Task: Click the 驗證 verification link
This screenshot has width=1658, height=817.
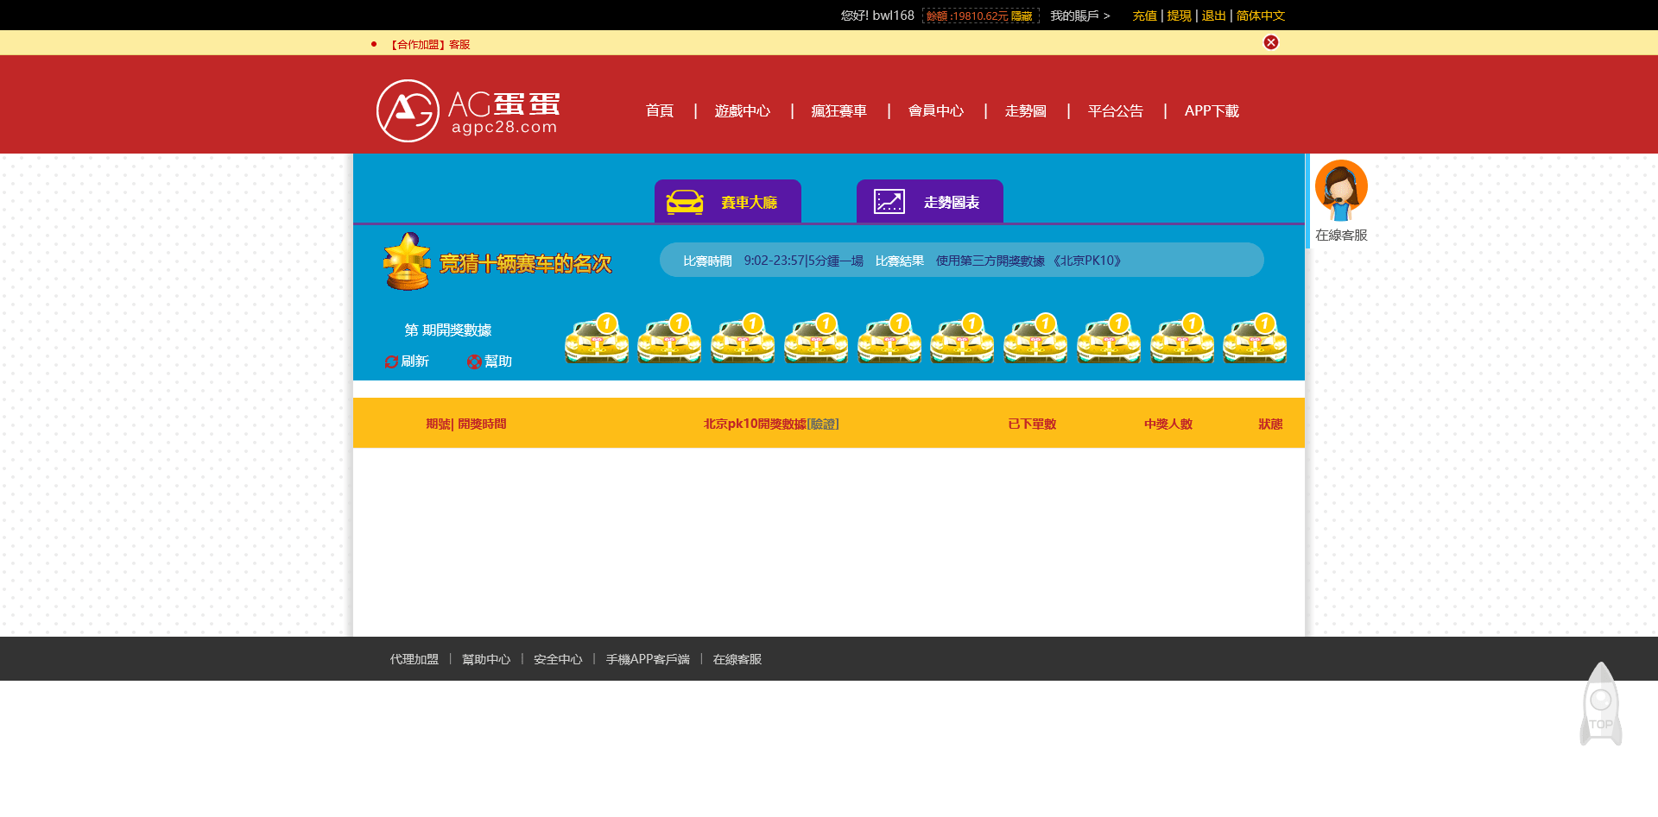Action: point(823,424)
